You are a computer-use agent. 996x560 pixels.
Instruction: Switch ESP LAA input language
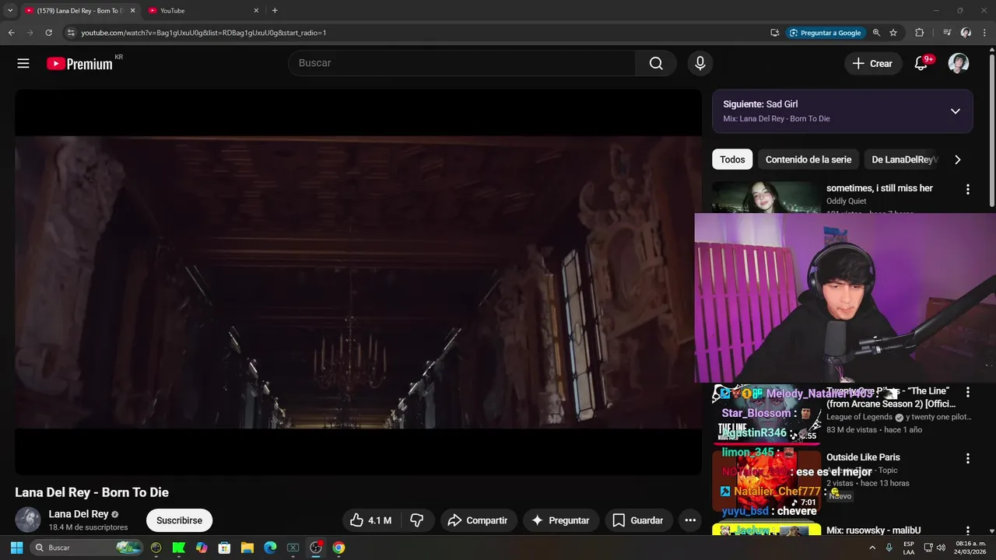pos(909,548)
